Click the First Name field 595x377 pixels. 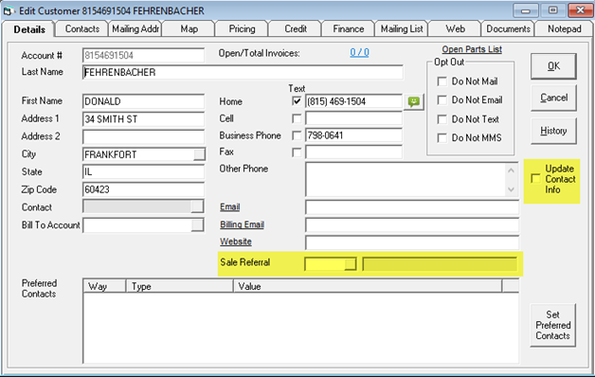tap(143, 101)
